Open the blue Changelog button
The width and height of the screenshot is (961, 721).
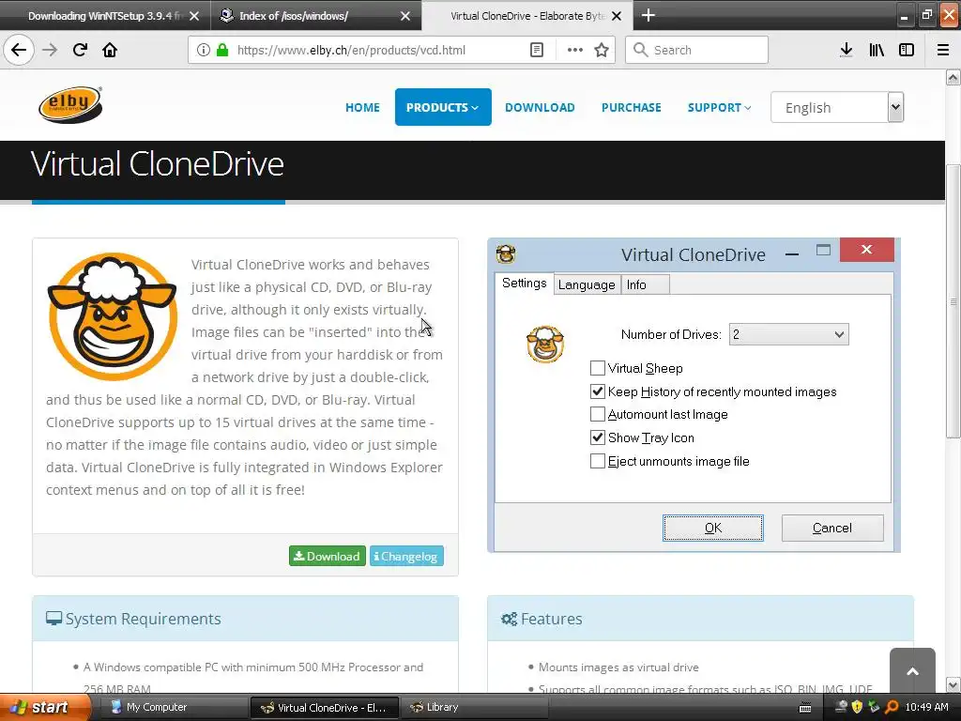coord(406,556)
